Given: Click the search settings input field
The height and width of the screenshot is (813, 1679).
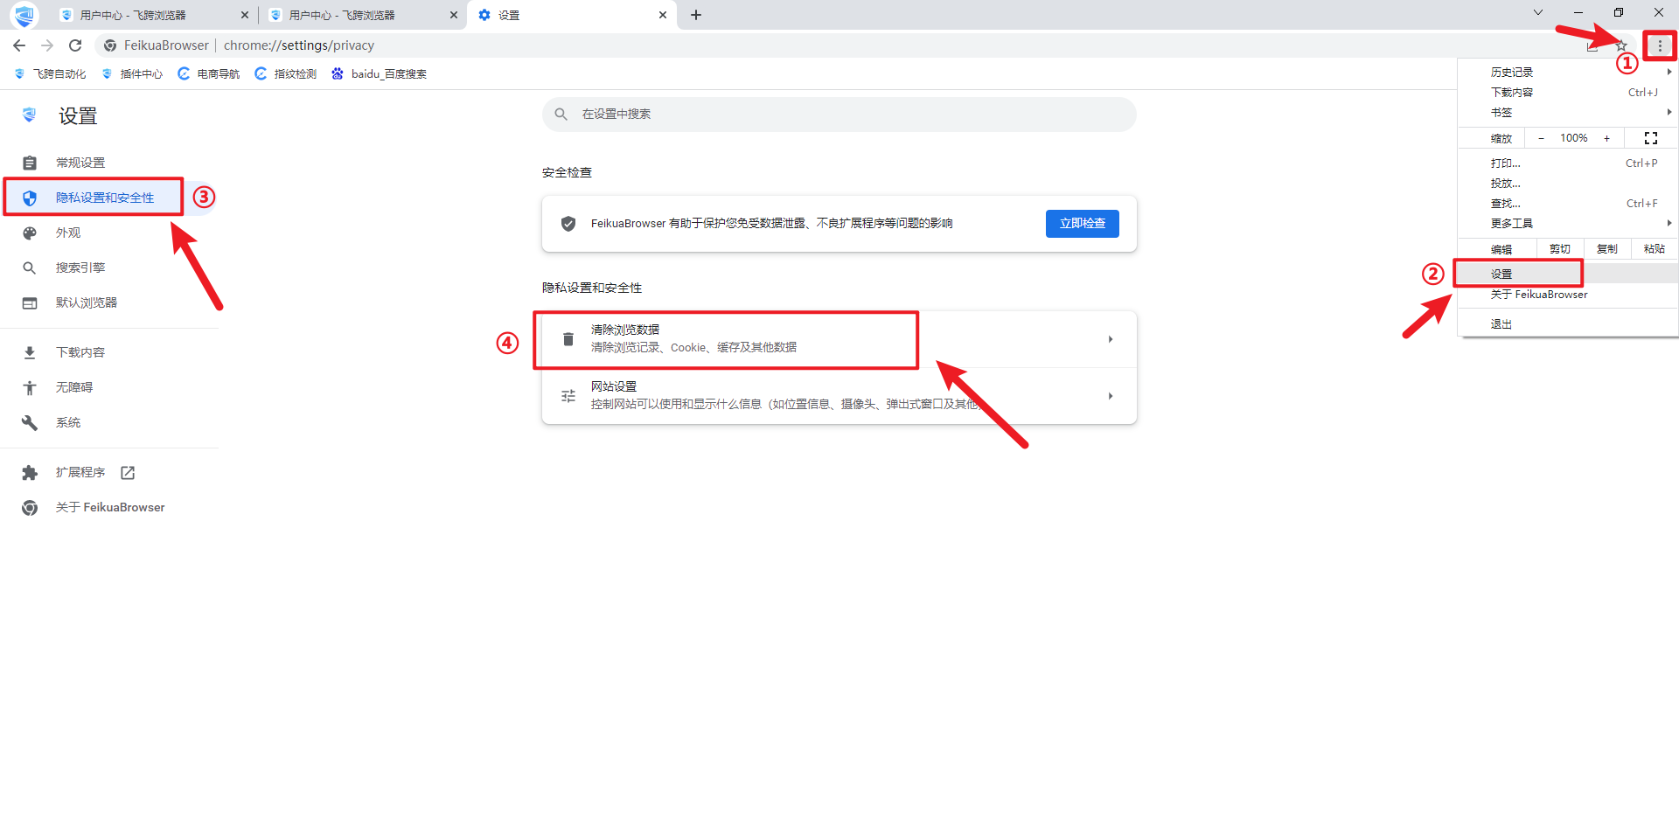Looking at the screenshot, I should (839, 115).
